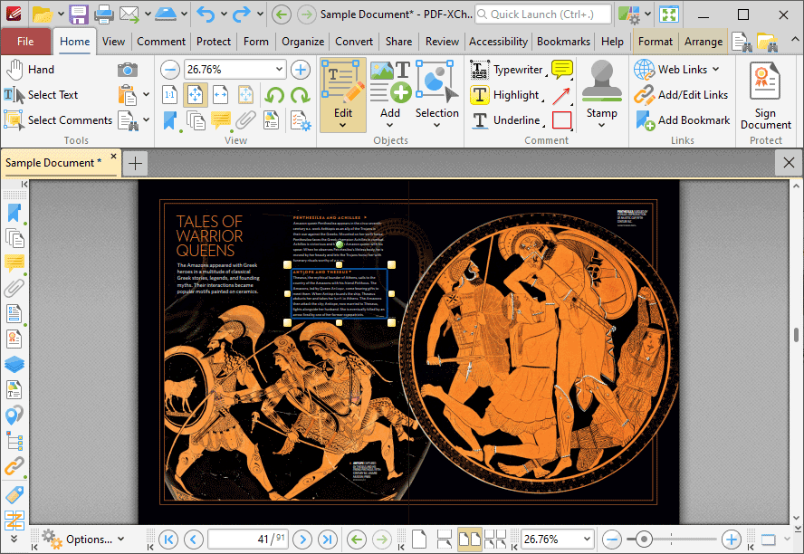Go to previous page
Image resolution: width=804 pixels, height=554 pixels.
pyautogui.click(x=194, y=540)
